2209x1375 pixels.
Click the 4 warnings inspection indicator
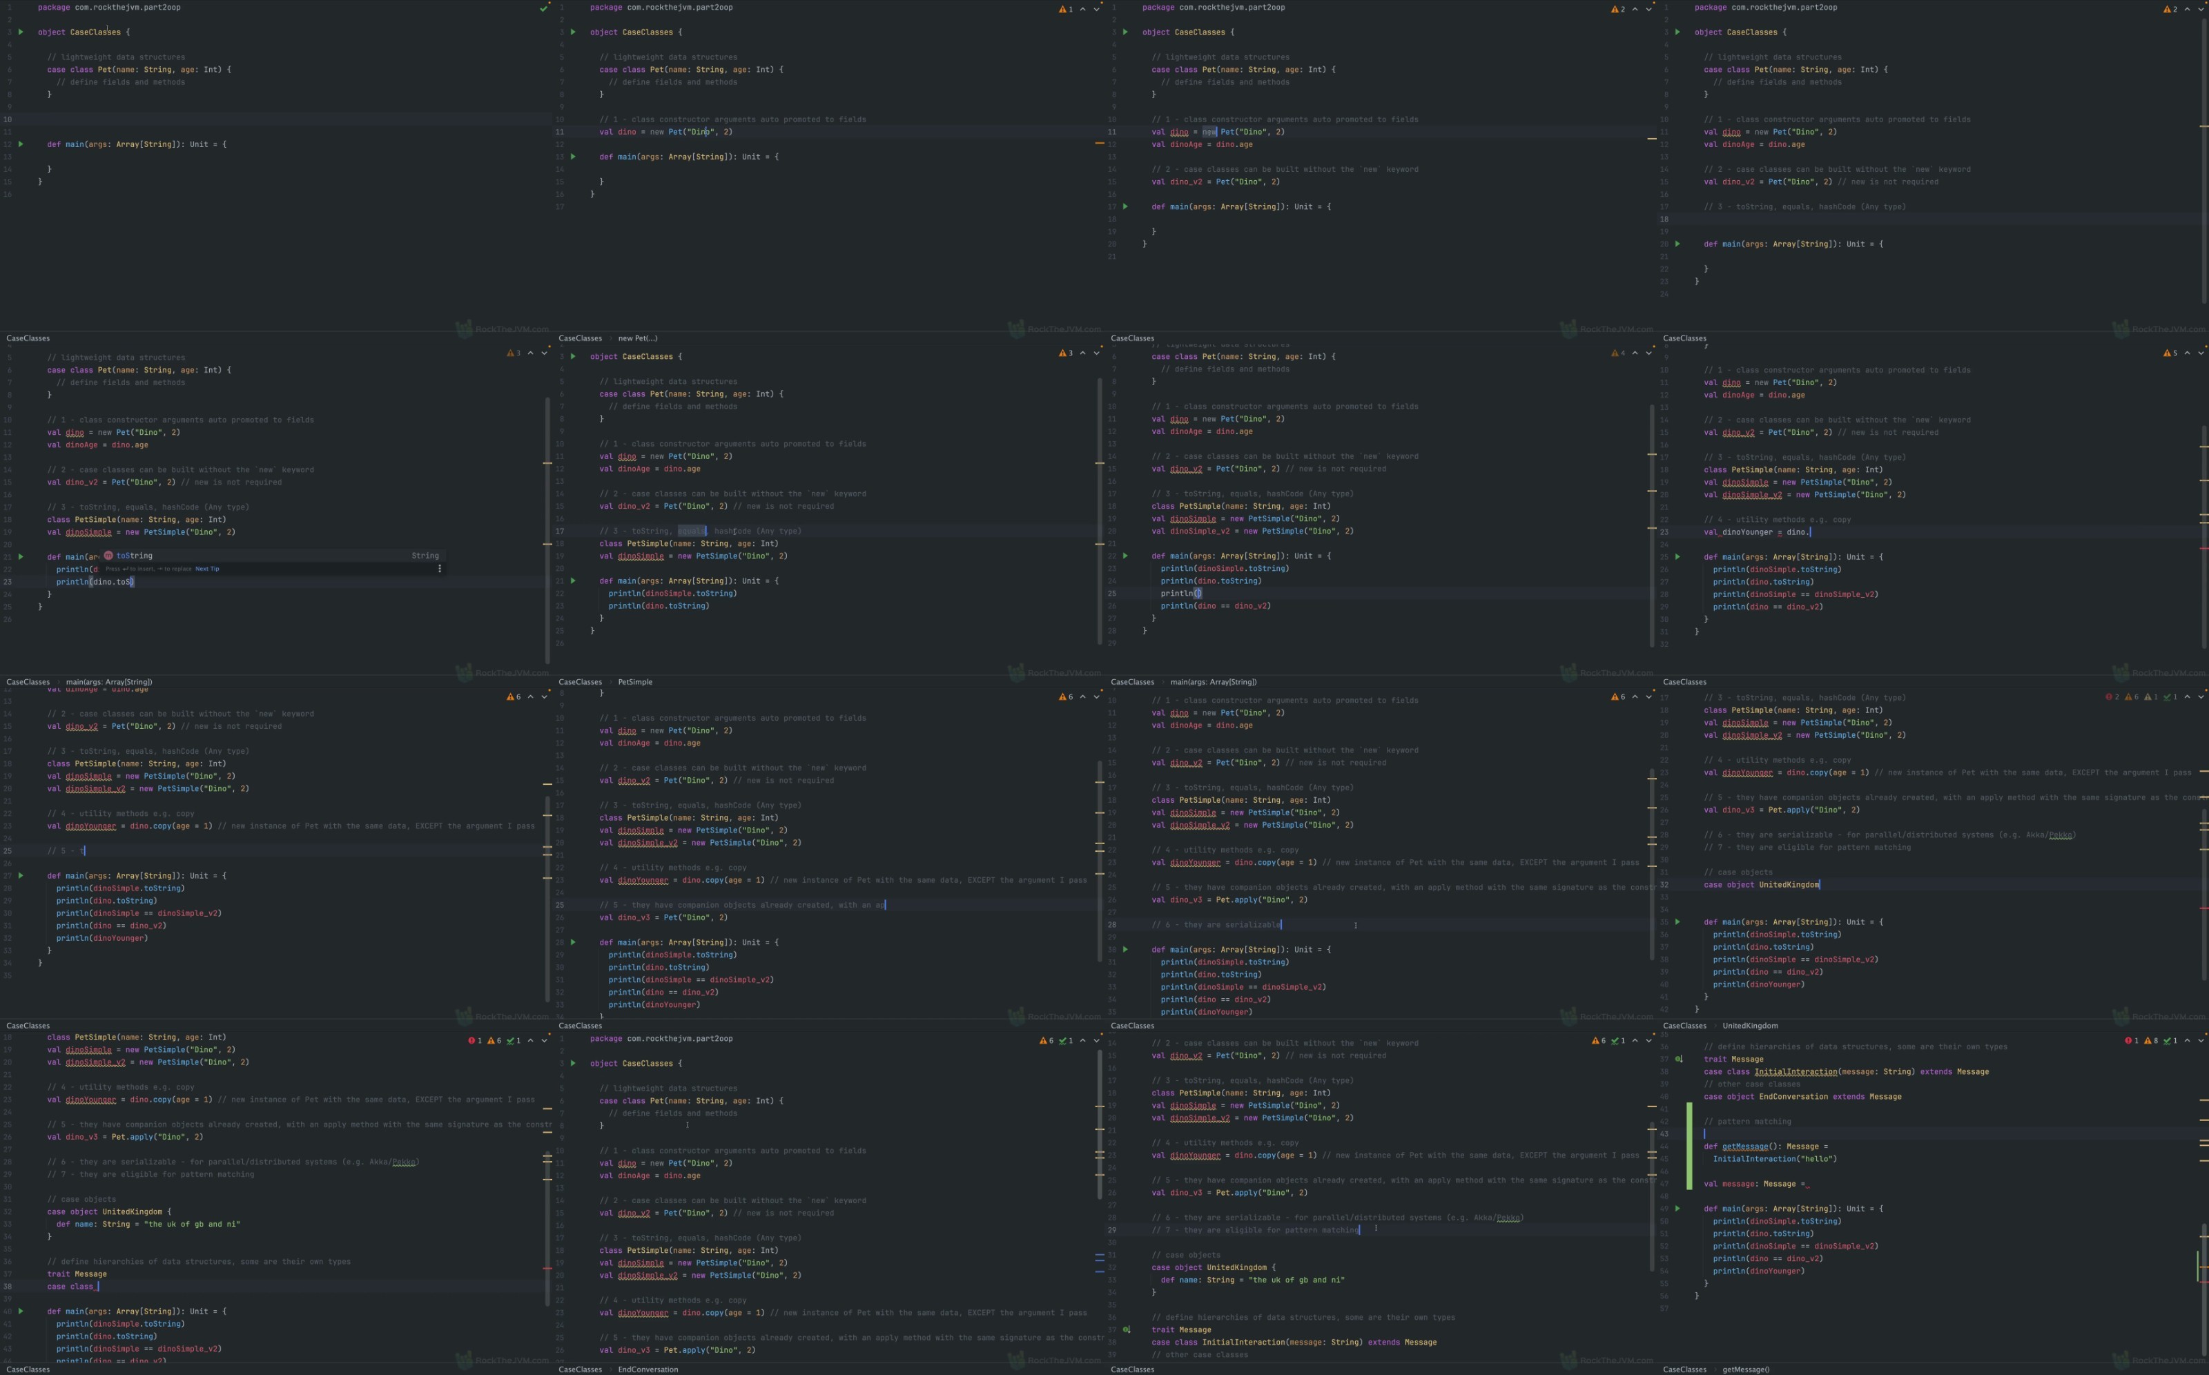point(1618,353)
